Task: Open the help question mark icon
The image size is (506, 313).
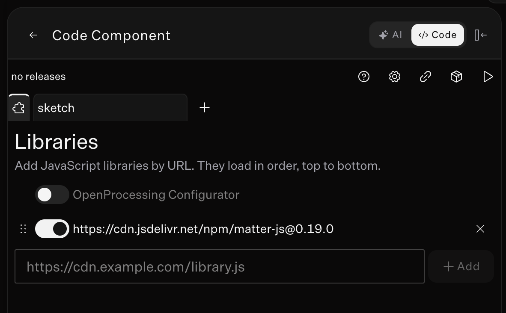Action: point(364,77)
